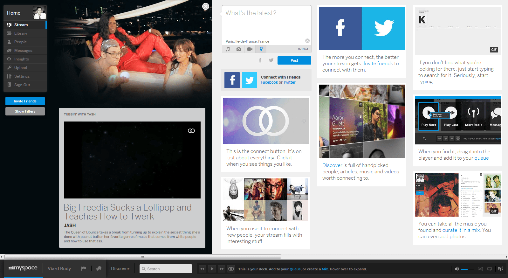Click profile avatar next to Home
Screen dimensions: 508x278
[39, 13]
